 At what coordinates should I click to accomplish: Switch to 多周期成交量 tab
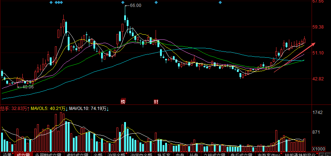pyautogui.click(x=49, y=155)
